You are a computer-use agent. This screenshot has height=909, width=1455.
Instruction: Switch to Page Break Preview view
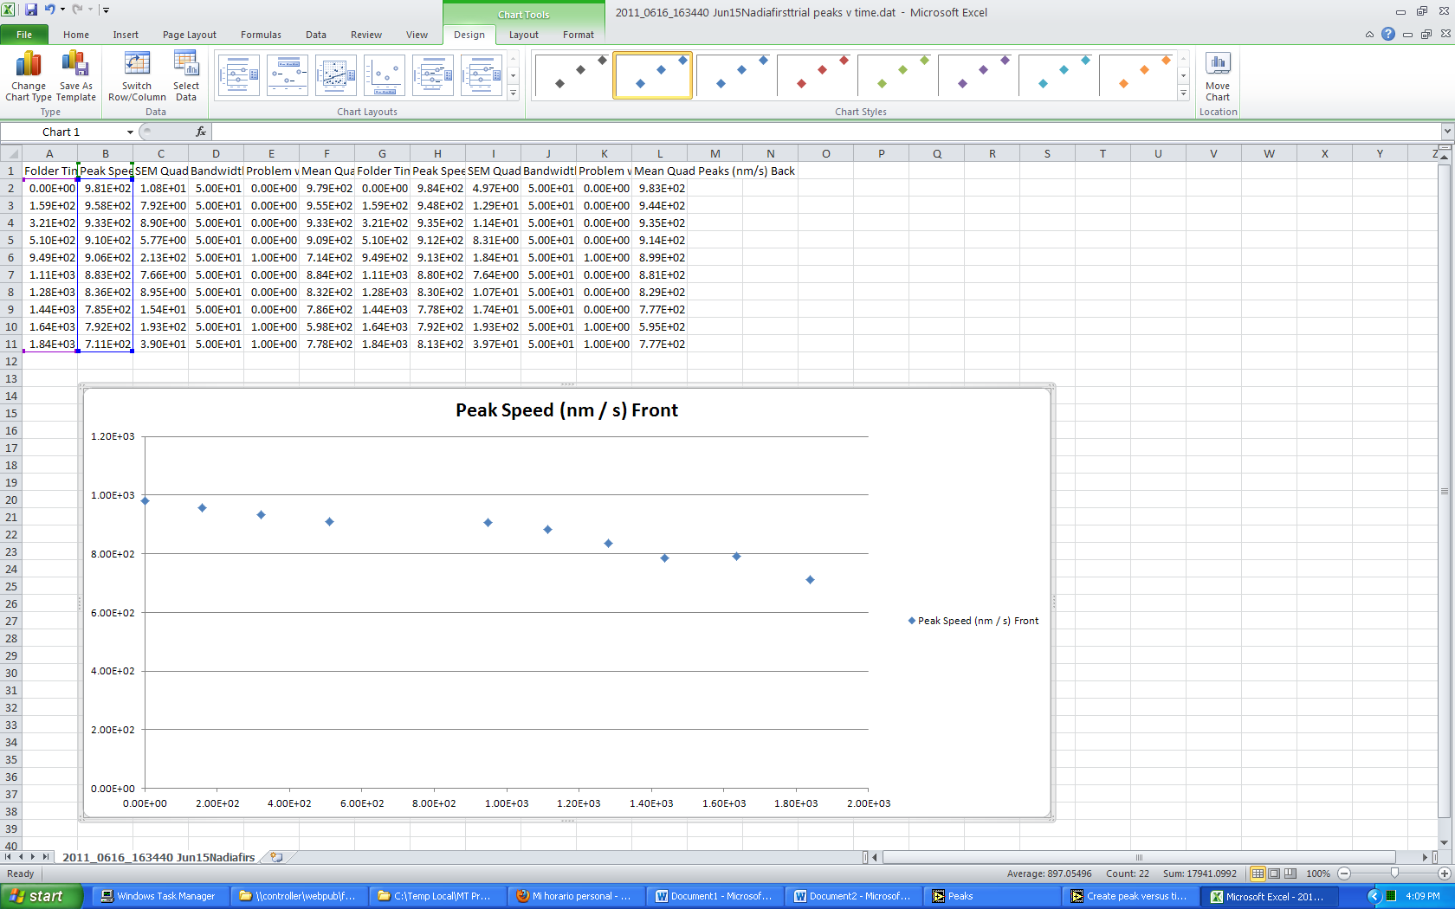coord(1290,874)
